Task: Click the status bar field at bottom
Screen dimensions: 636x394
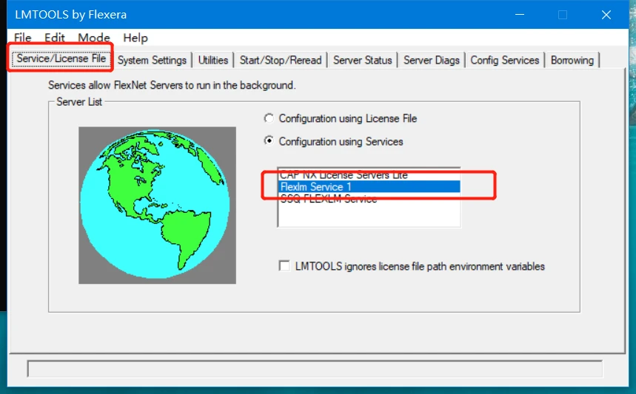Action: [315, 368]
